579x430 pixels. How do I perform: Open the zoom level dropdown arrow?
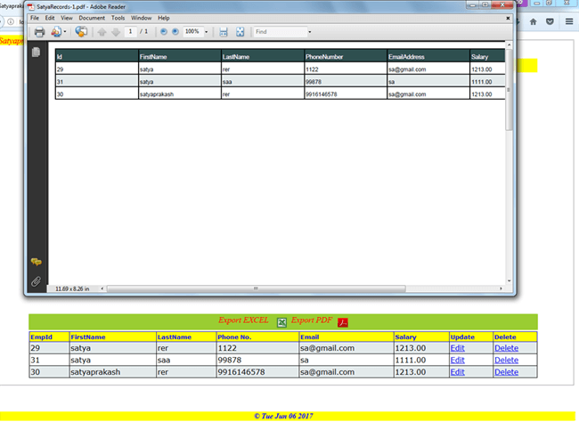[x=207, y=32]
